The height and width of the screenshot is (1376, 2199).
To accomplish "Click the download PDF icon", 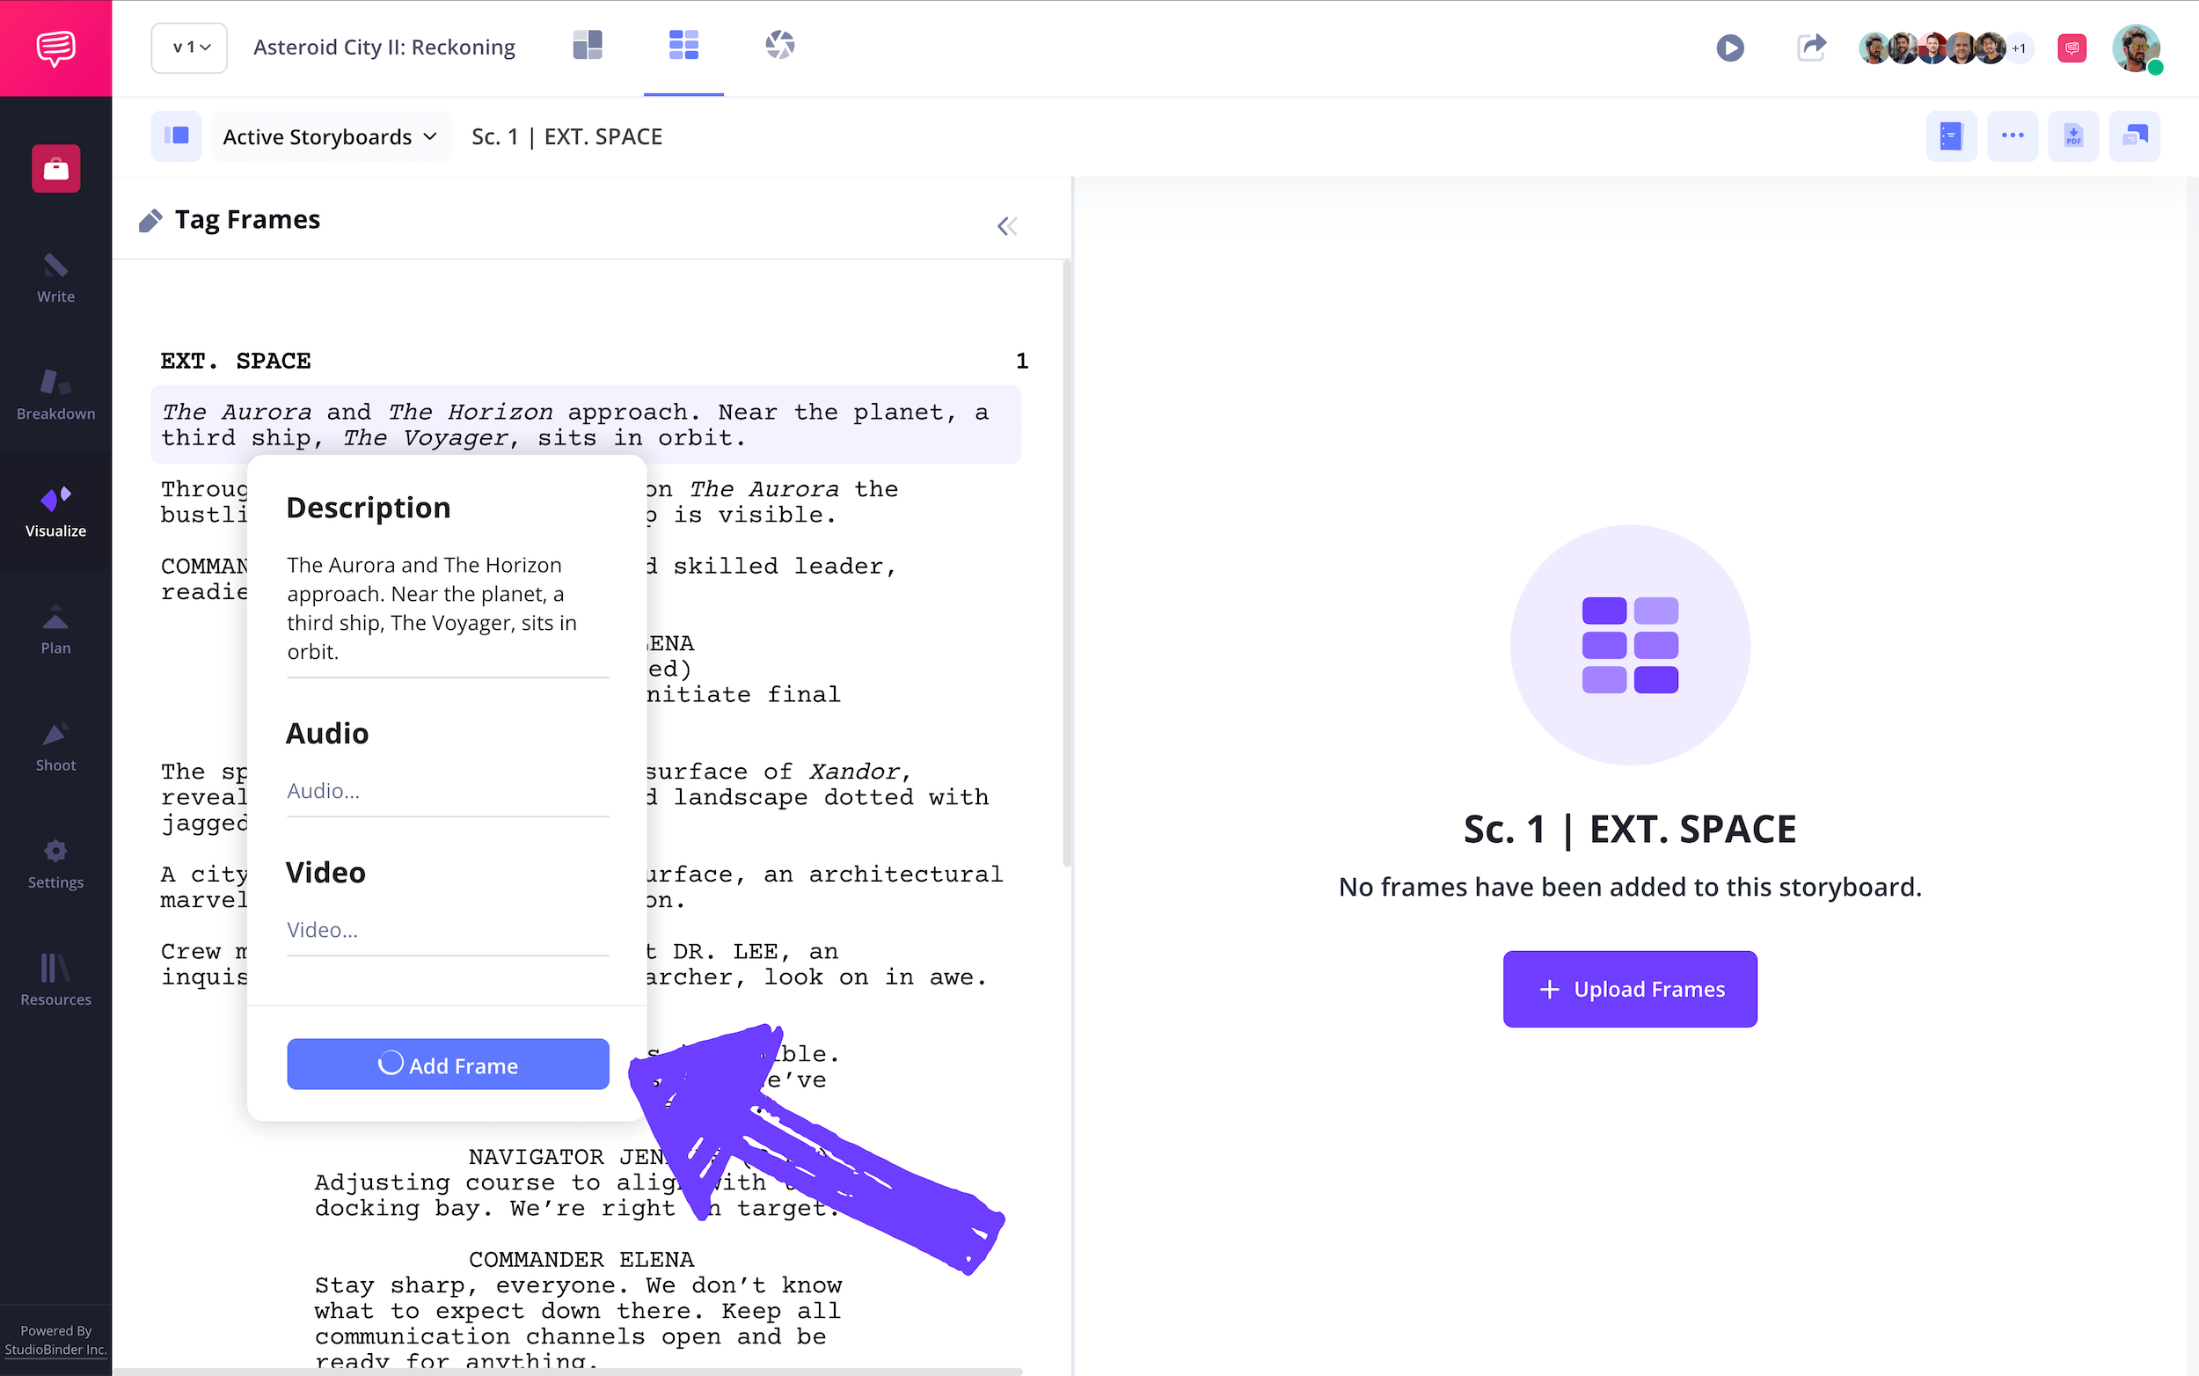I will pos(2072,136).
